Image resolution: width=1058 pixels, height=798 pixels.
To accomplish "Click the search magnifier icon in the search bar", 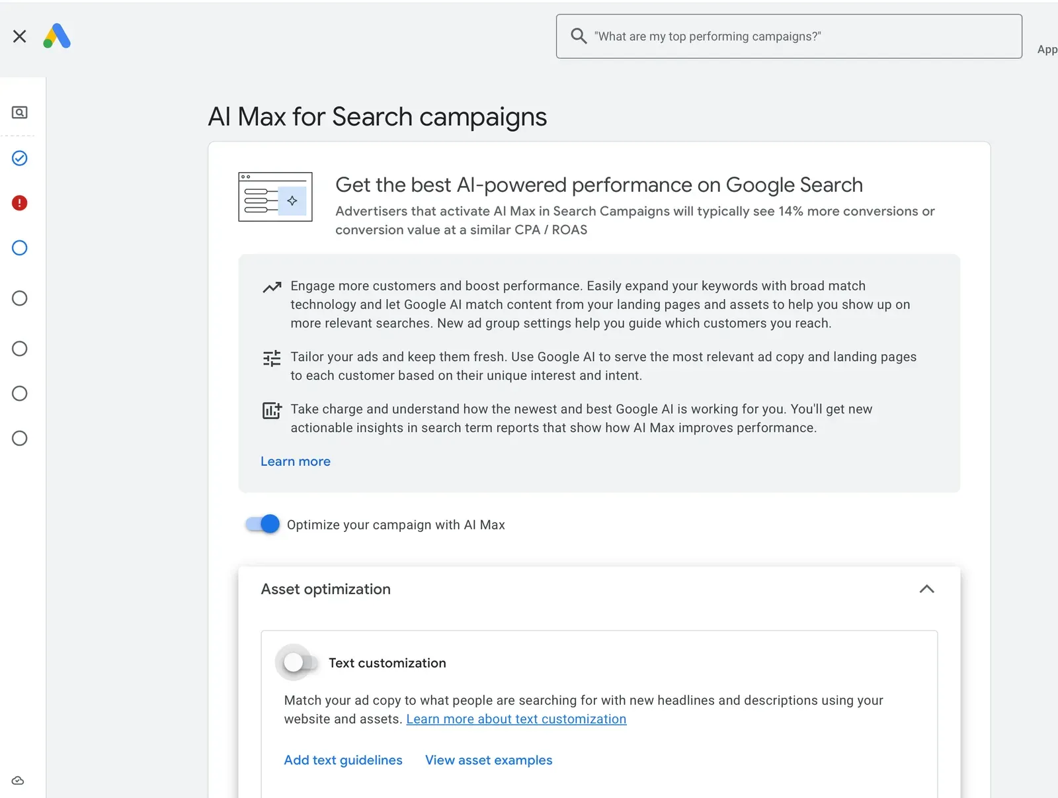I will (579, 36).
